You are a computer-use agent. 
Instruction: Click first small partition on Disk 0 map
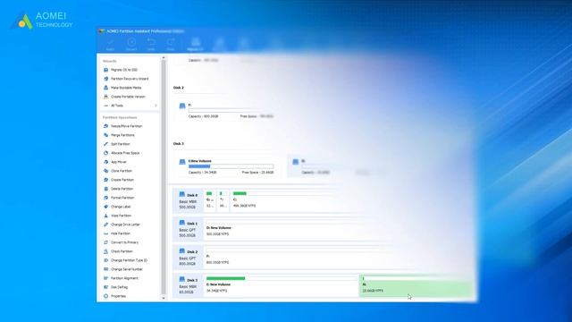(x=210, y=200)
